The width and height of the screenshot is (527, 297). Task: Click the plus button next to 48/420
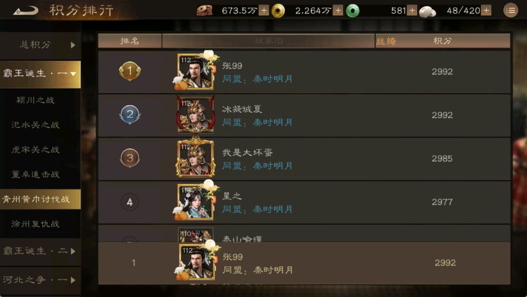click(486, 11)
